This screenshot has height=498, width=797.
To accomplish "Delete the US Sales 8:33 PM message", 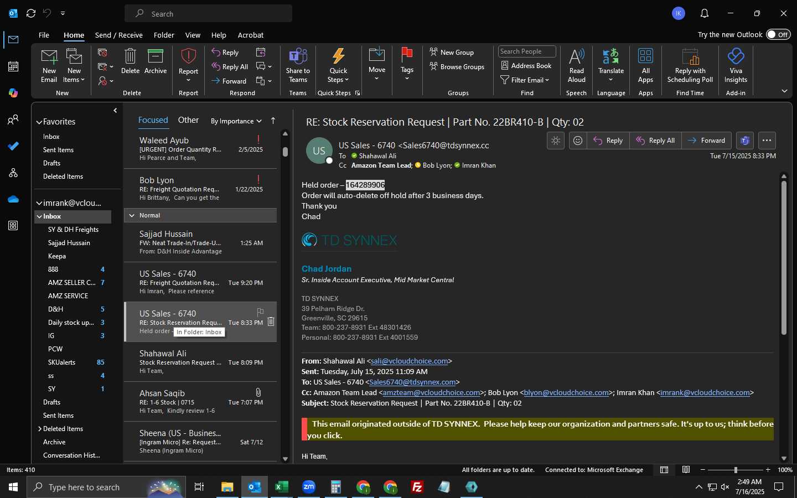I will point(271,321).
